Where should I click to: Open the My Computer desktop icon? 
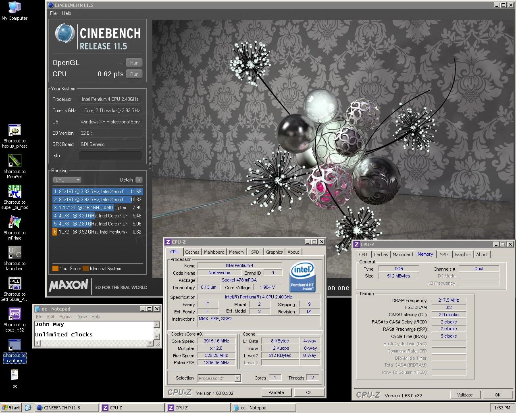pos(15,11)
